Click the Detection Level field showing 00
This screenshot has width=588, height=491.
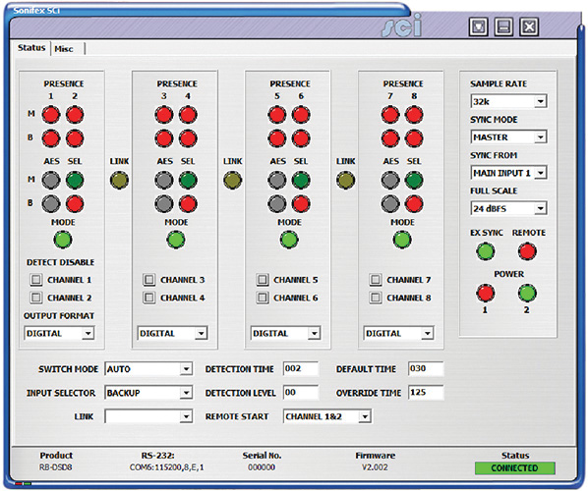(x=301, y=393)
